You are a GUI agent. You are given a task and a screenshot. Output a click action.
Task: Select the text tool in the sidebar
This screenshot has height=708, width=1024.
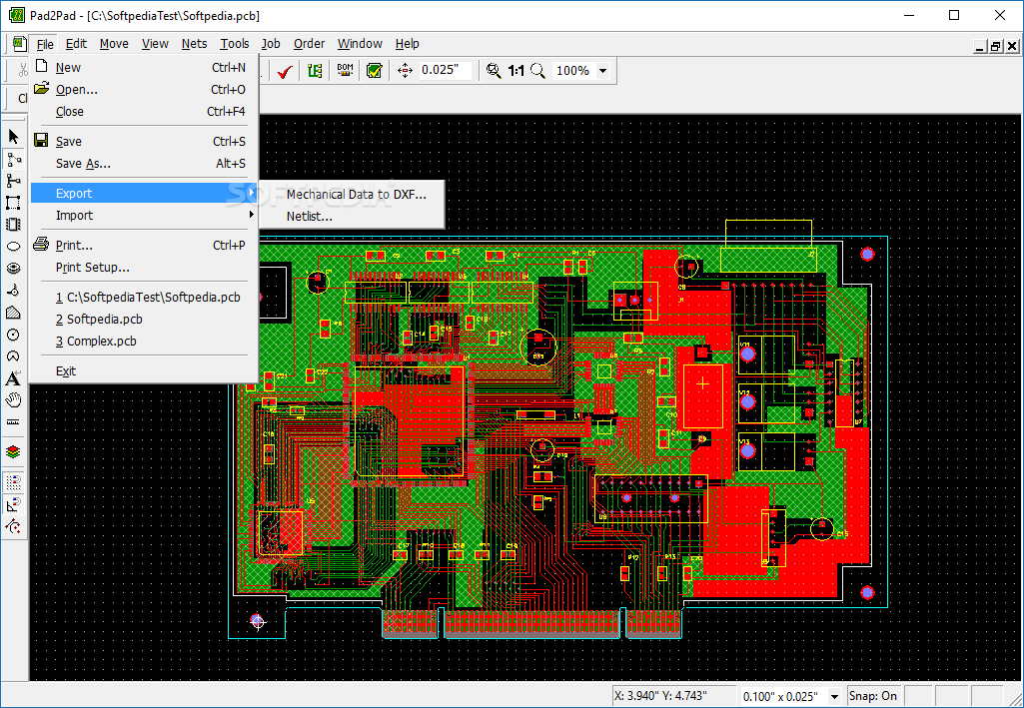pos(13,378)
